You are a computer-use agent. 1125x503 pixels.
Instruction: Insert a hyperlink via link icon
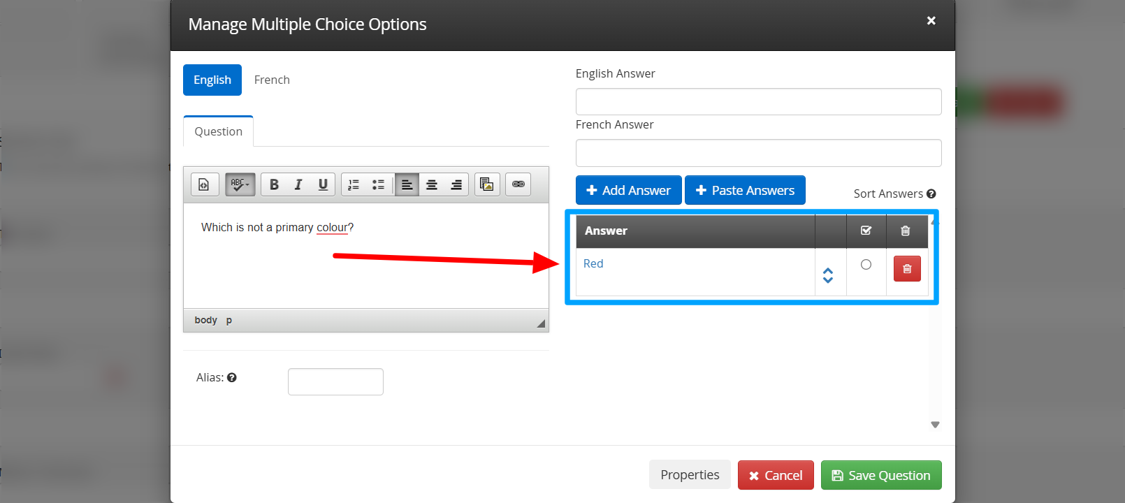[518, 184]
